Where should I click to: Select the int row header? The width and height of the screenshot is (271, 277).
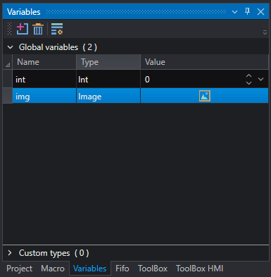click(8, 80)
